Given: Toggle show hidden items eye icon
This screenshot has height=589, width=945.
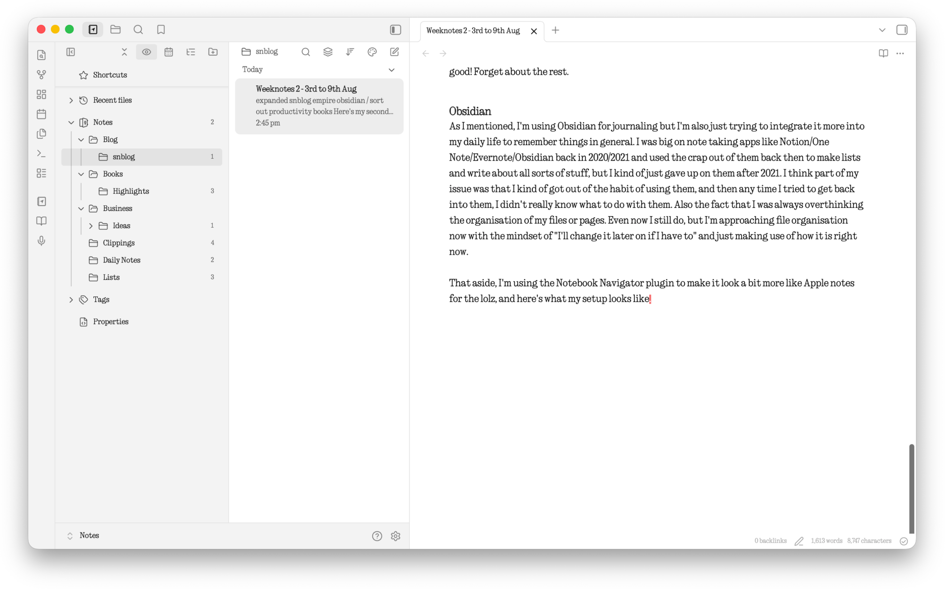Looking at the screenshot, I should pos(147,52).
